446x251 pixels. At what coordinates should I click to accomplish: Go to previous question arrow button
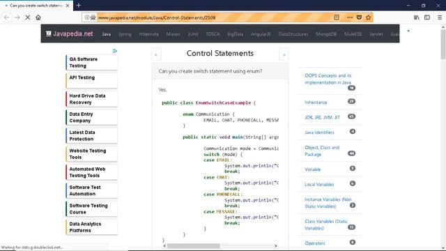(156, 54)
